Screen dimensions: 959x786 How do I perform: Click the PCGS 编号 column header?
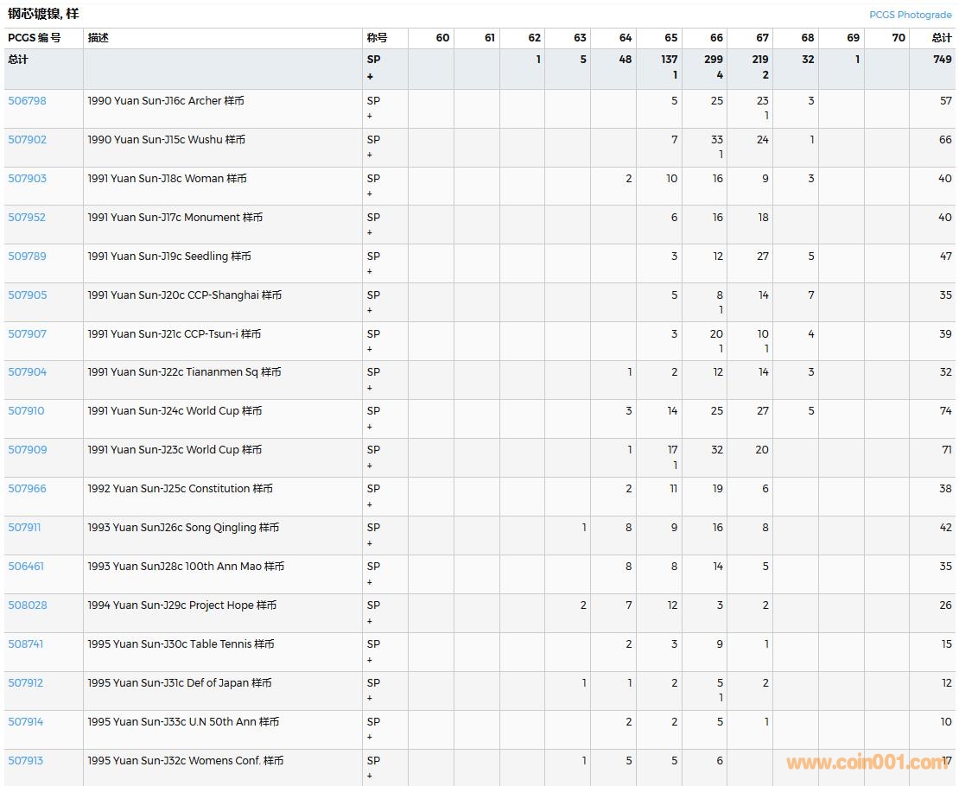[35, 38]
